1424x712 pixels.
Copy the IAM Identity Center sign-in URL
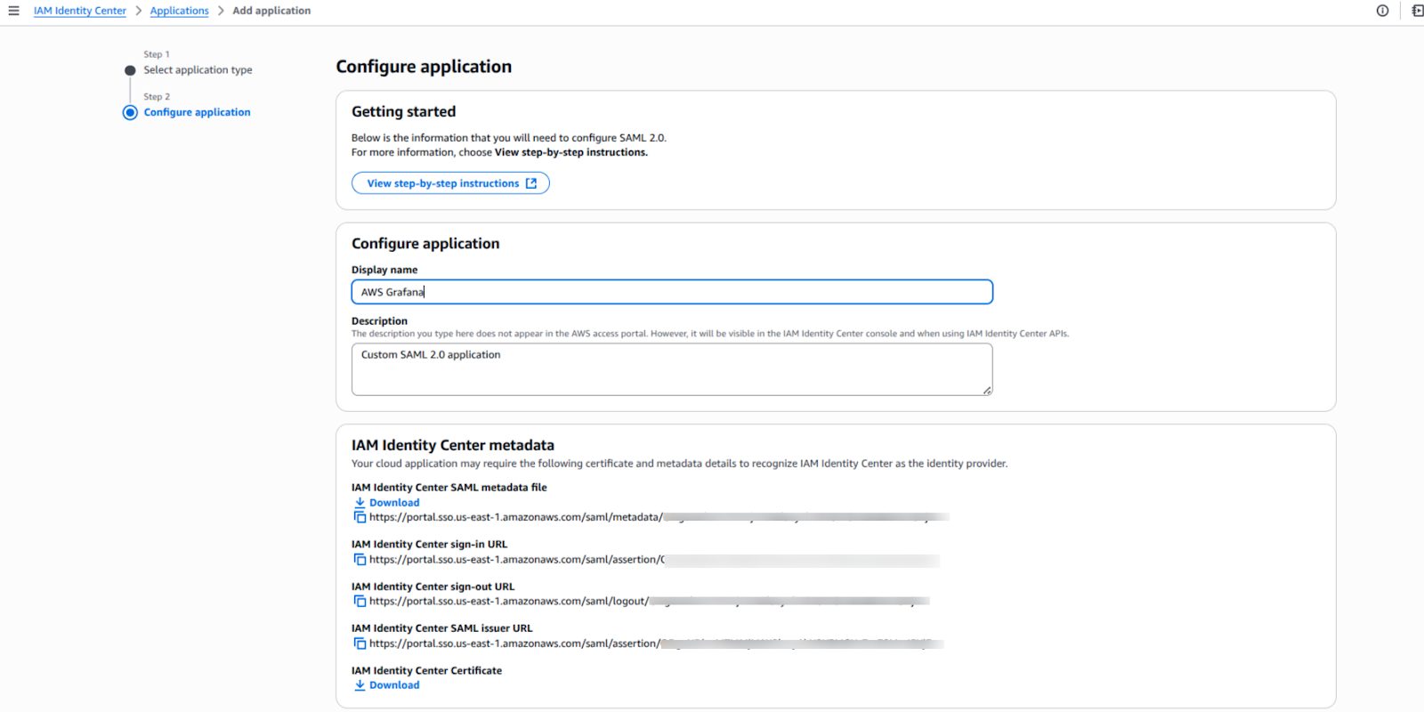[x=360, y=560]
